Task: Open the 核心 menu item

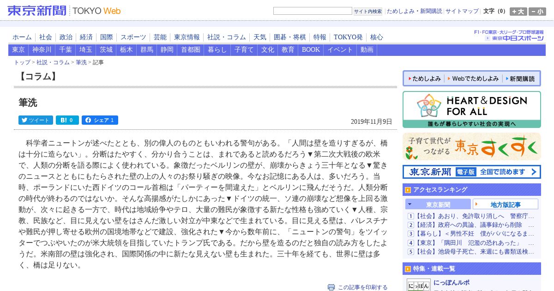Action: [x=377, y=37]
